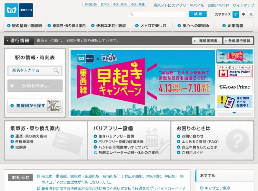Click the 運行情報 label
Image resolution: width=258 pixels, height=191 pixels.
tap(19, 41)
